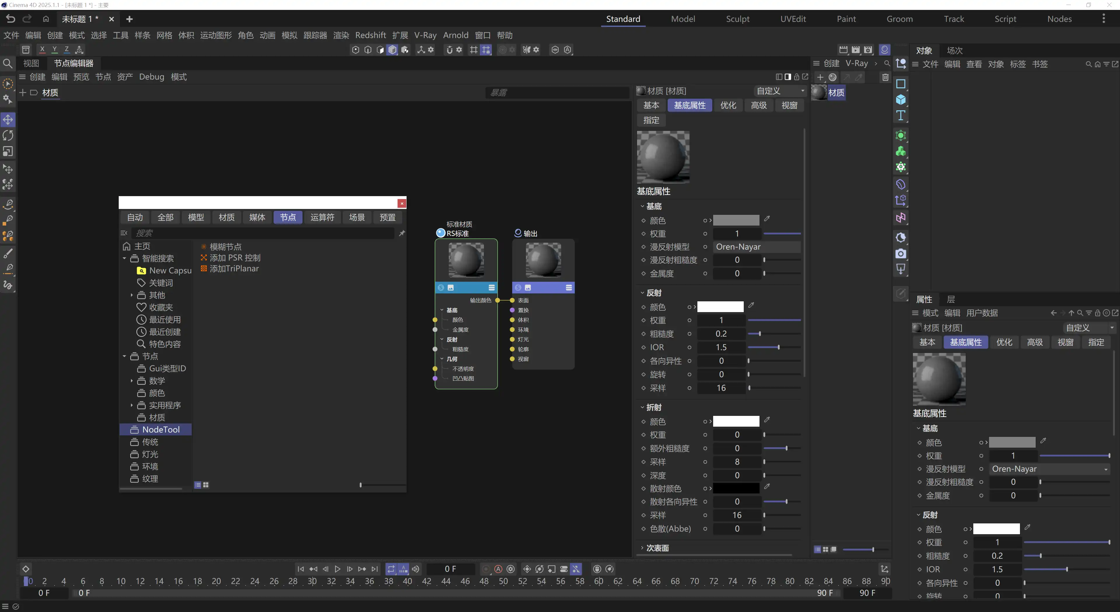Click the 指定 button in material panel
Screen dimensions: 1120x612
pos(651,120)
